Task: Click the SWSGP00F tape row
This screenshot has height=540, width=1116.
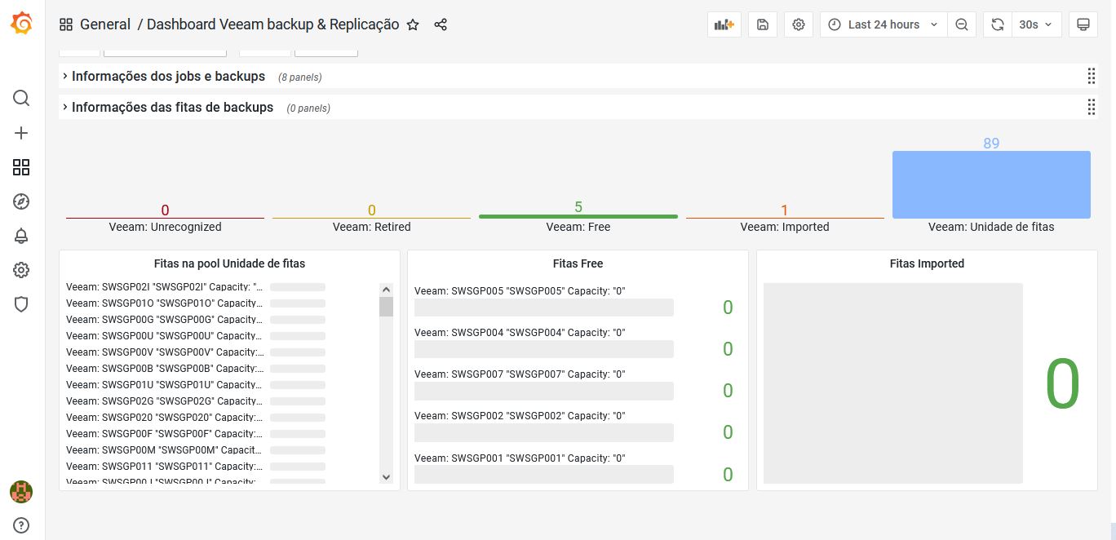Action: pos(196,434)
